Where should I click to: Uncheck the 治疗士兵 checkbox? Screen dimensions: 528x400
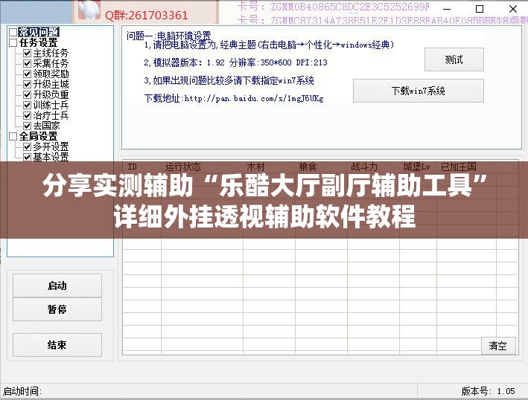coord(28,116)
